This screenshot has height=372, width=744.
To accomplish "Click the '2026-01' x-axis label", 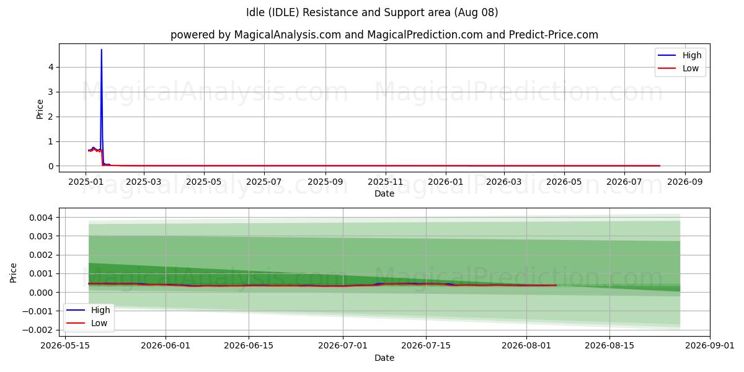I will [x=446, y=182].
